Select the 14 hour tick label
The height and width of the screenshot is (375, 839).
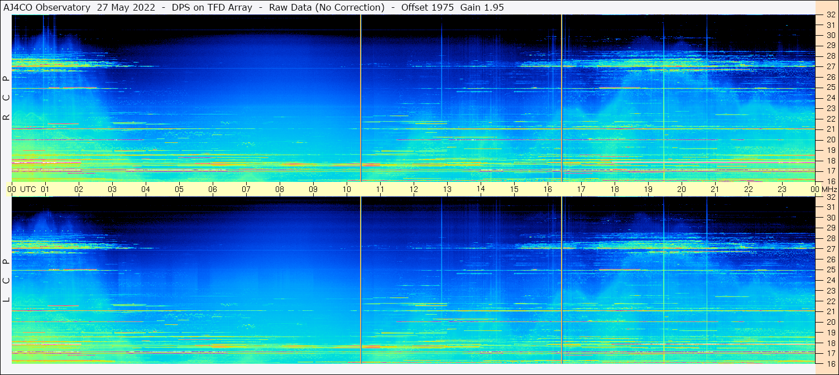481,189
